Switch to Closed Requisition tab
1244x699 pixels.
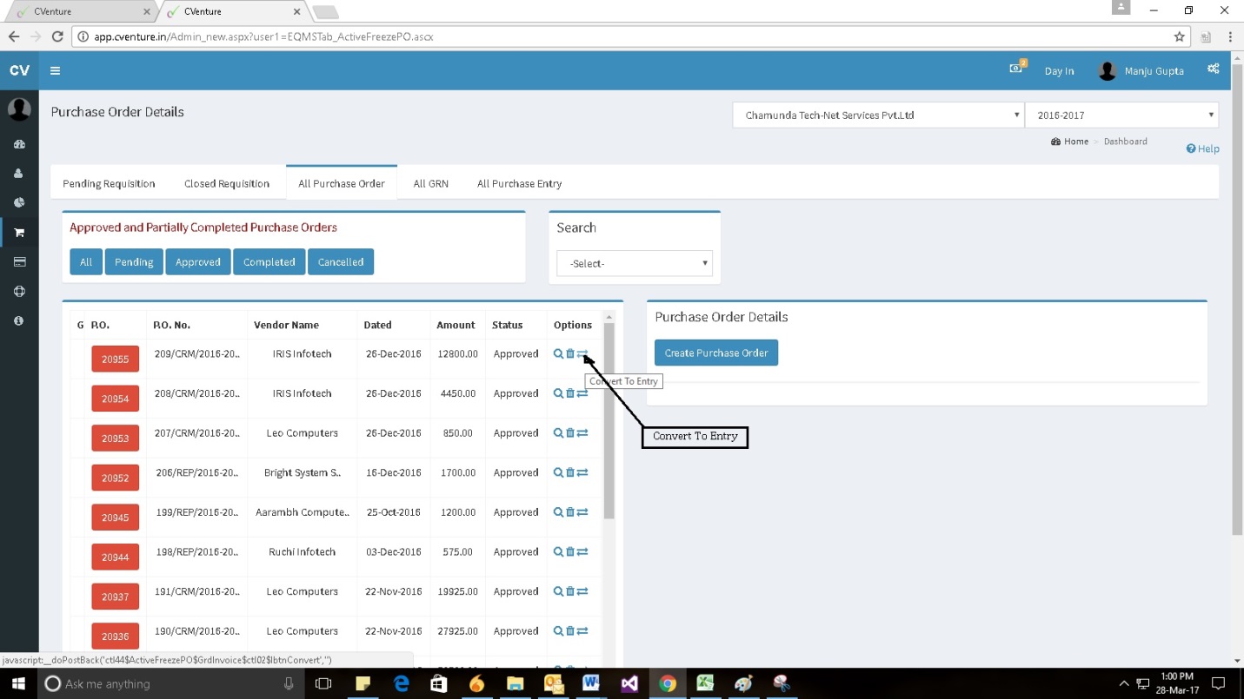click(x=227, y=183)
